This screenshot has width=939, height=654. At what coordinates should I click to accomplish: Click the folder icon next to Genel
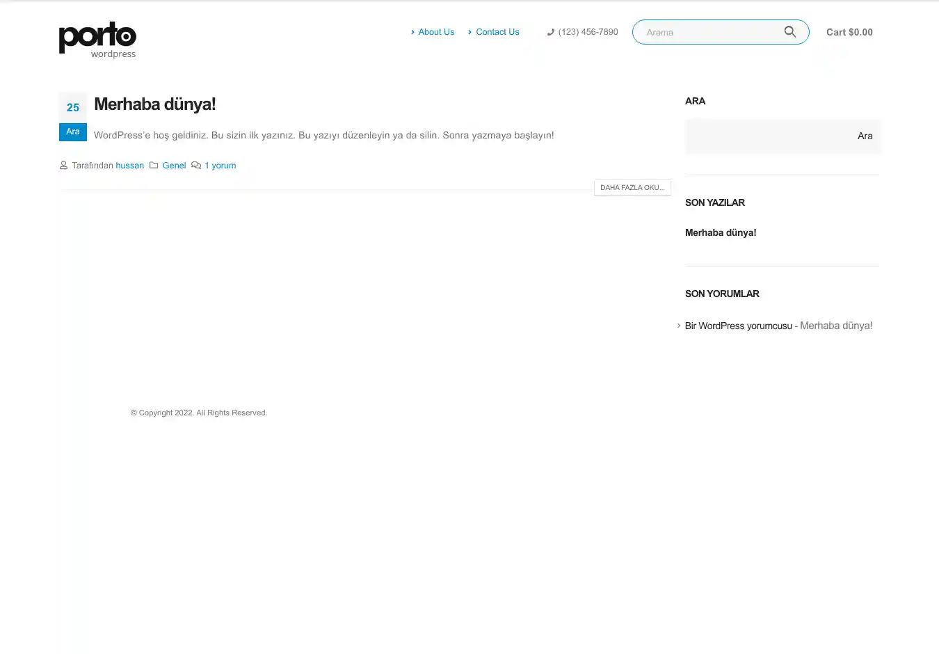point(154,166)
